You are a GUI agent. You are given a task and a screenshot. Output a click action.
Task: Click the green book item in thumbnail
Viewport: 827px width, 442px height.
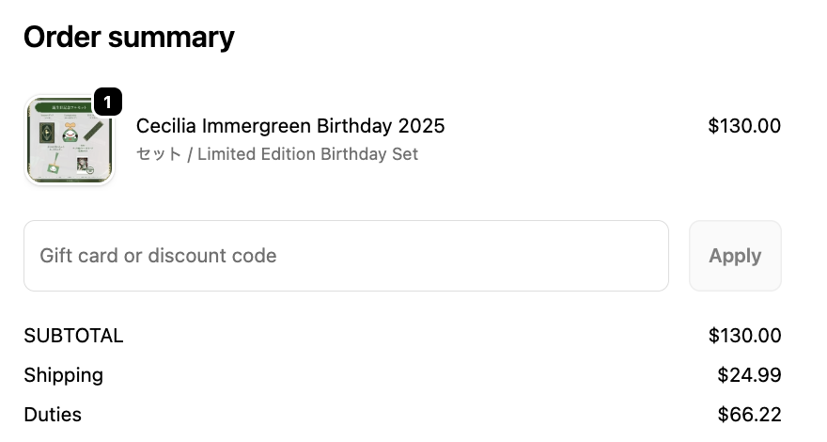point(45,133)
